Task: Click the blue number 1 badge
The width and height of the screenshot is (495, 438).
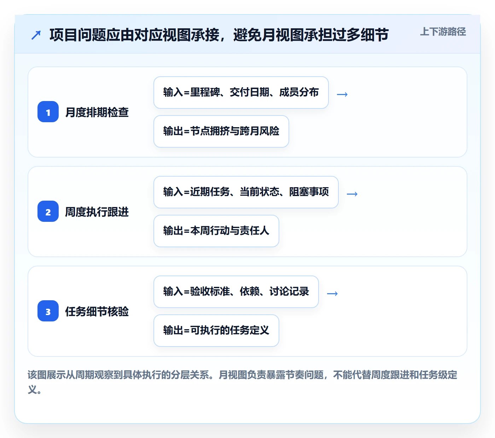Action: click(48, 112)
